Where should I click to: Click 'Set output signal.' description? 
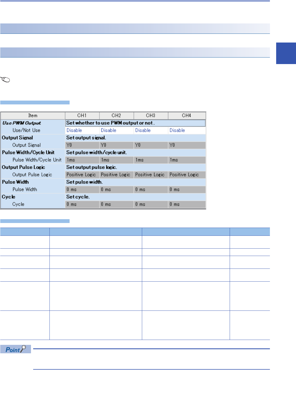(x=86, y=138)
